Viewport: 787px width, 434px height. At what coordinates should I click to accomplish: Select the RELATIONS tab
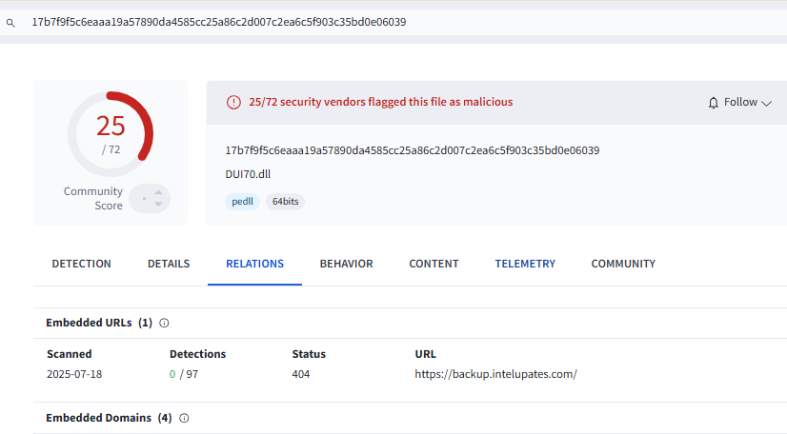[x=254, y=264]
